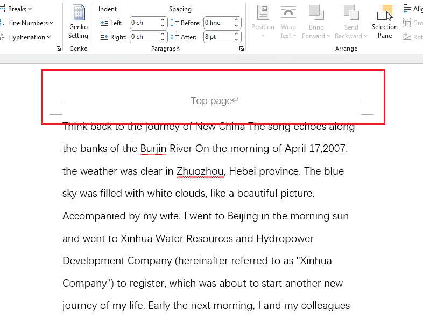423x317 pixels.
Task: Decrease the Indent Left value
Action: tap(163, 26)
